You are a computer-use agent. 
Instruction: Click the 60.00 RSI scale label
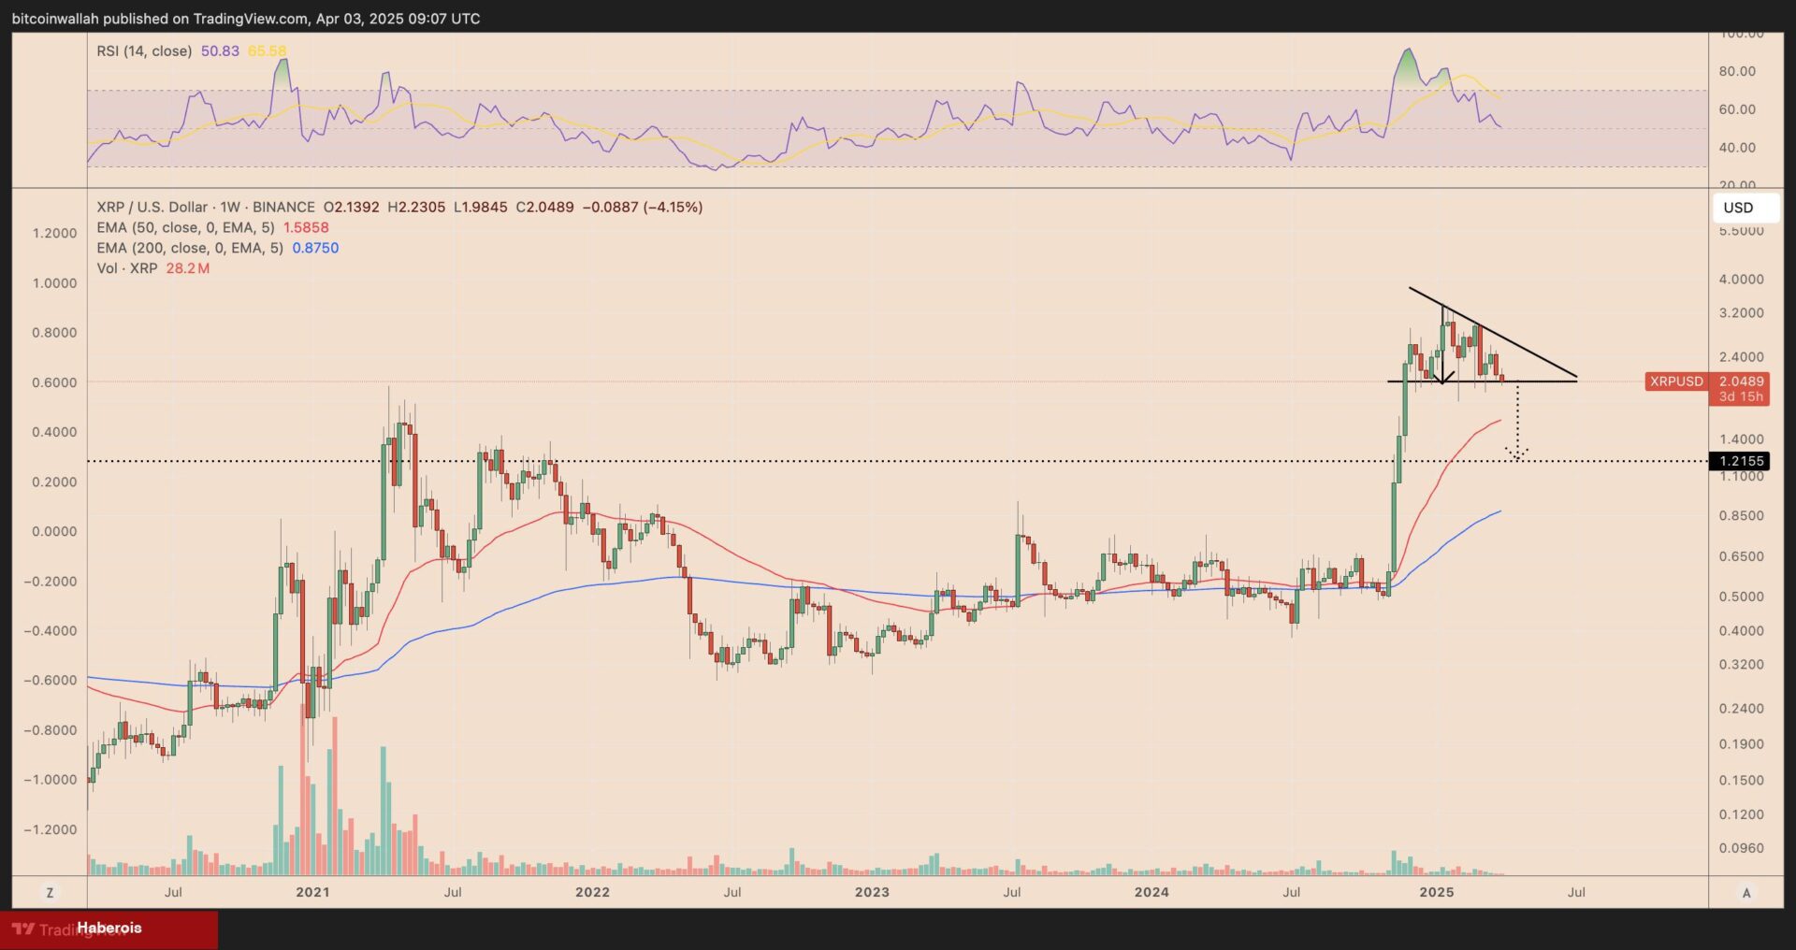[x=1737, y=109]
